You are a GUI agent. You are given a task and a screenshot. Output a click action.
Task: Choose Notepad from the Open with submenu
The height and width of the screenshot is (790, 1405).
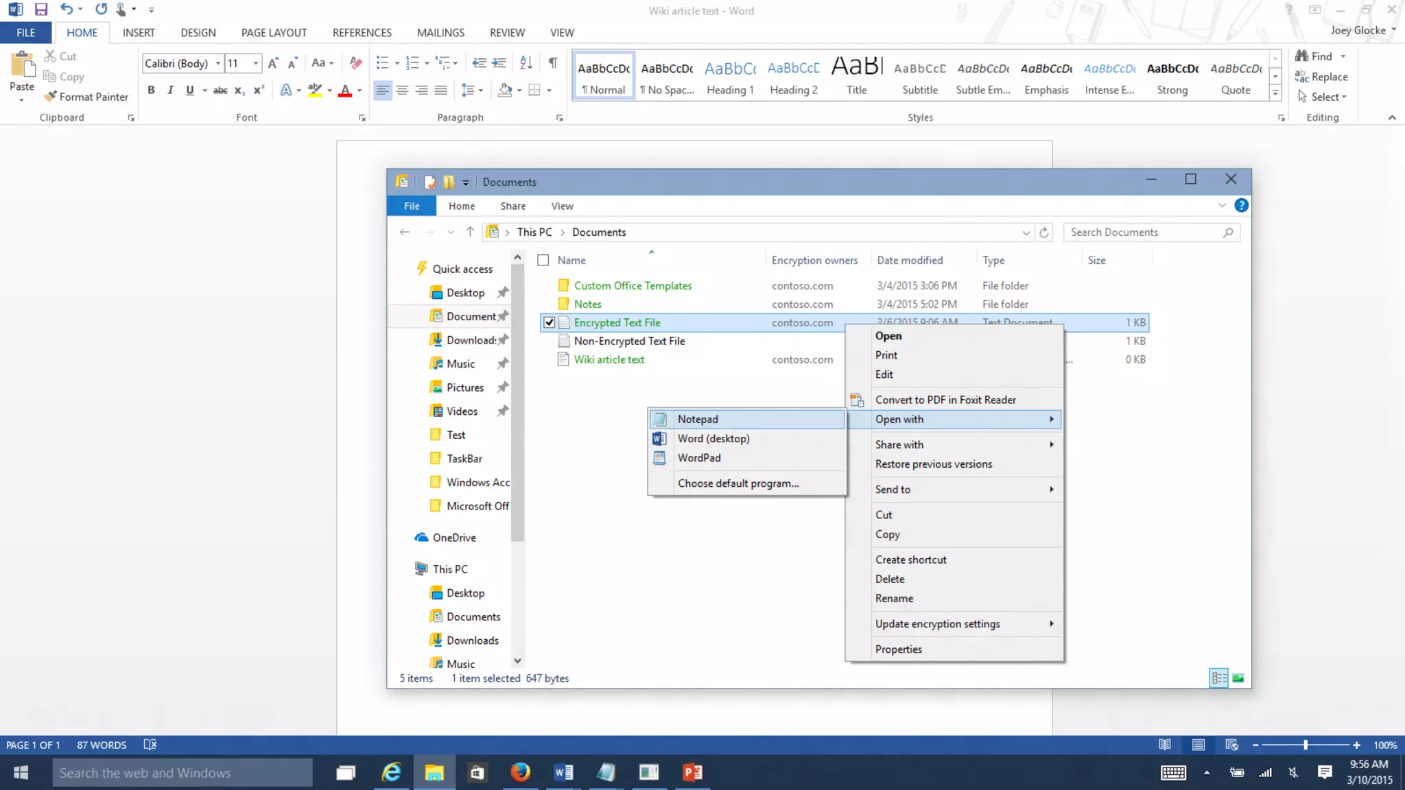(698, 419)
